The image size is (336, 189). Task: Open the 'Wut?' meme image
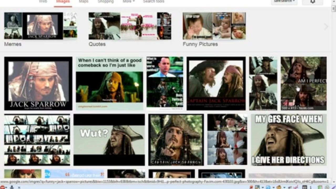click(x=109, y=140)
